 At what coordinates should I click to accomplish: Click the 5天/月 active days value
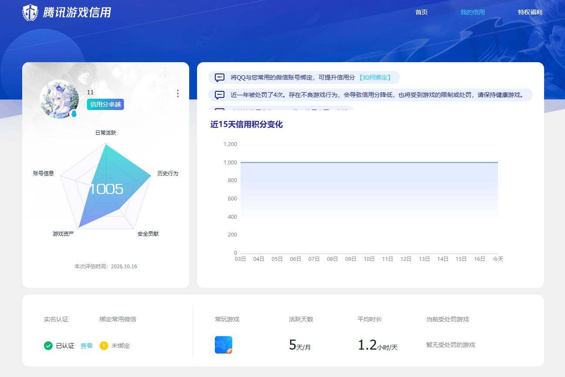300,345
